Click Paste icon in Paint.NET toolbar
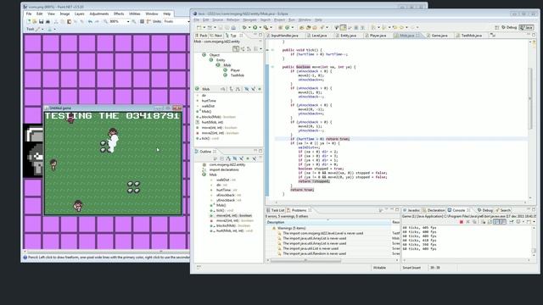The image size is (543, 305). 70,21
